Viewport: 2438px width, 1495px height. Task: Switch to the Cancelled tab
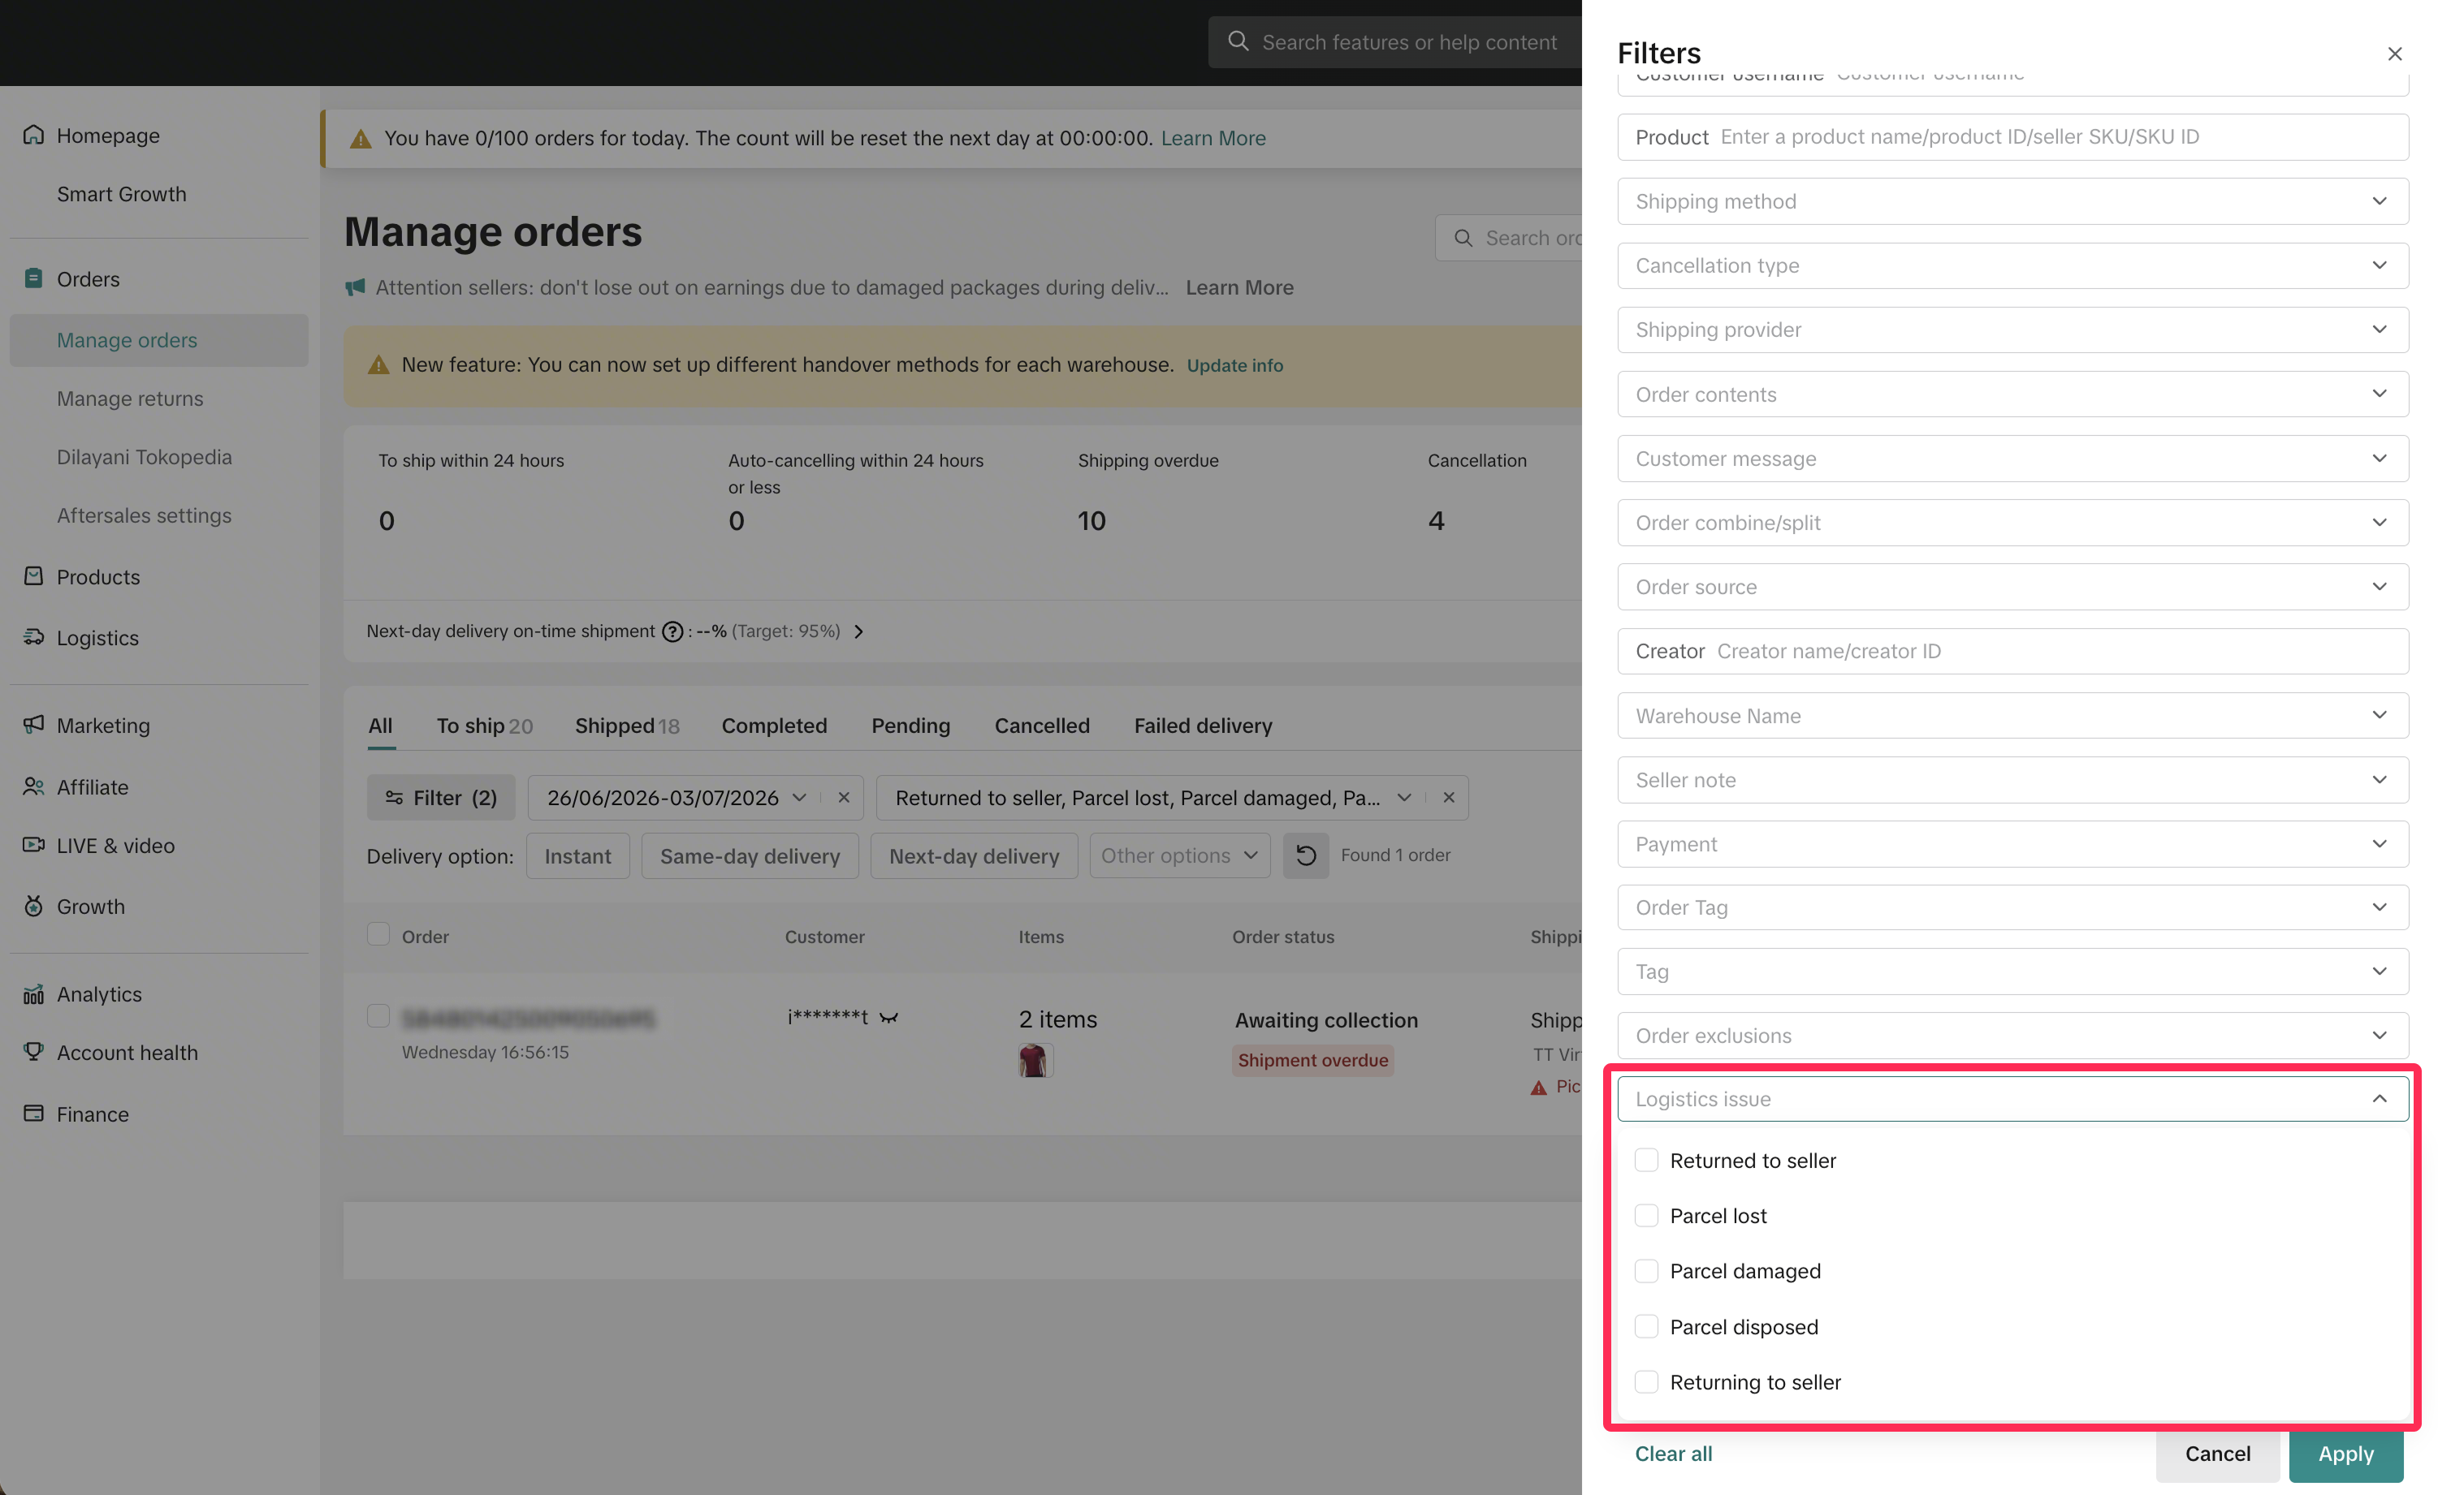[1042, 725]
